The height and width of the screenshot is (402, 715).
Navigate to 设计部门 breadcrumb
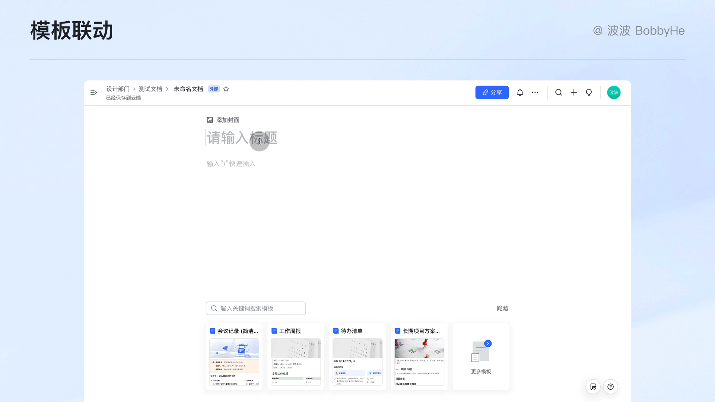click(118, 89)
